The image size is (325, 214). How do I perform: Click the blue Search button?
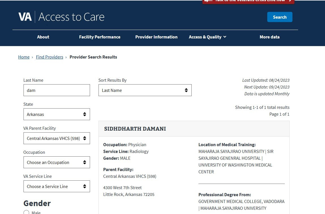pyautogui.click(x=280, y=17)
